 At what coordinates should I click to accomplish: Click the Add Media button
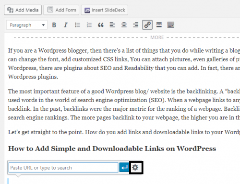[23, 10]
